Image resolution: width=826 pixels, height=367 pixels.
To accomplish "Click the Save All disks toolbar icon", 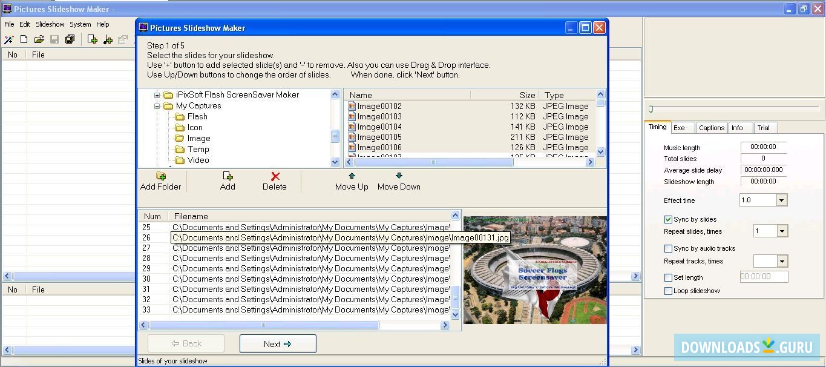I will 70,39.
